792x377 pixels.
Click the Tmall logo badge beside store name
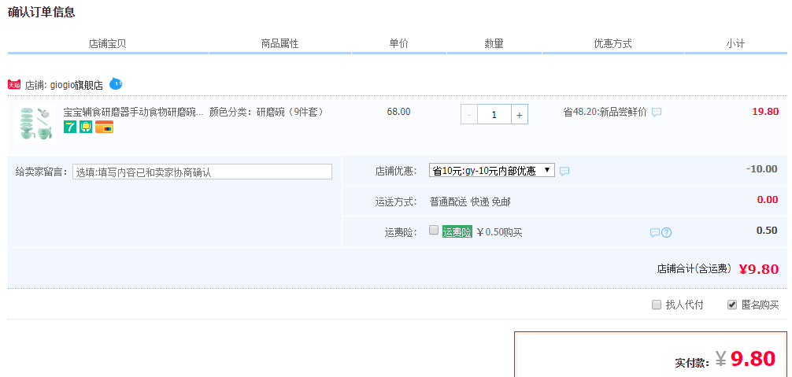(x=14, y=84)
